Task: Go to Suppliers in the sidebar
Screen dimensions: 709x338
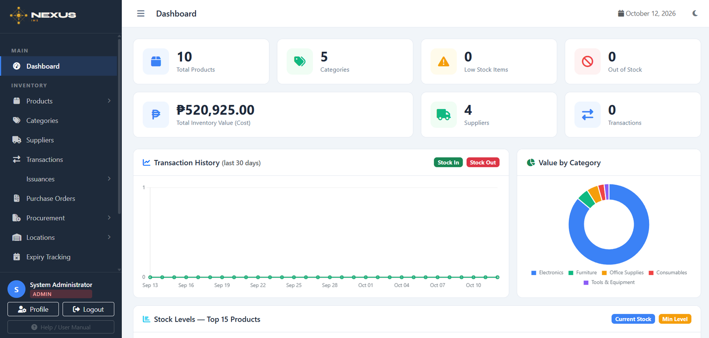Action: pos(58,140)
